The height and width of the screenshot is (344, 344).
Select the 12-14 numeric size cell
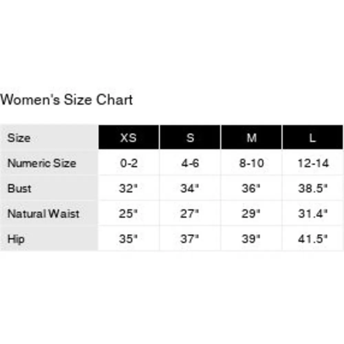312,163
